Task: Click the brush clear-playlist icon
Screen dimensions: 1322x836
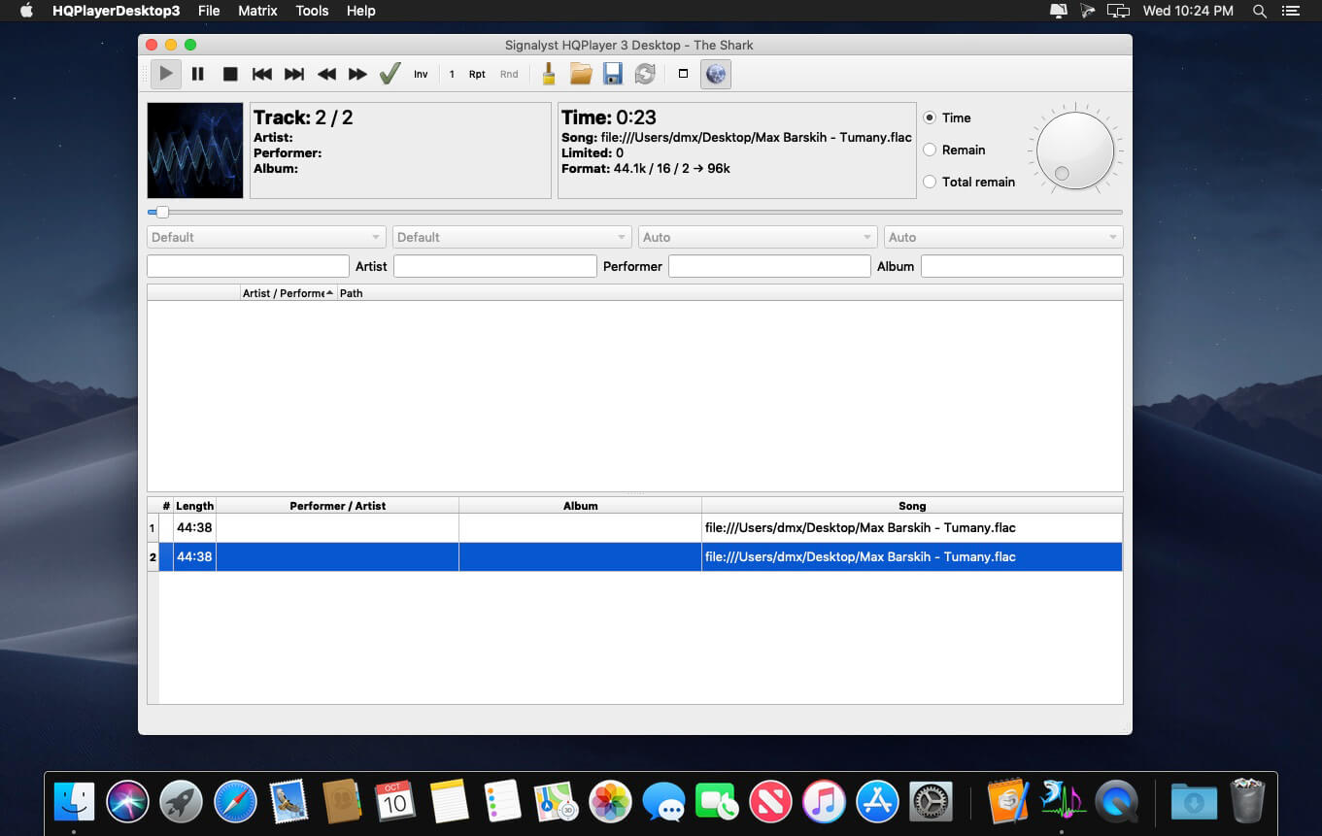Action: click(549, 74)
